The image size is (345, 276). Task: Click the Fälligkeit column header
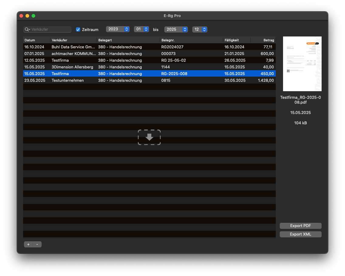(236, 40)
